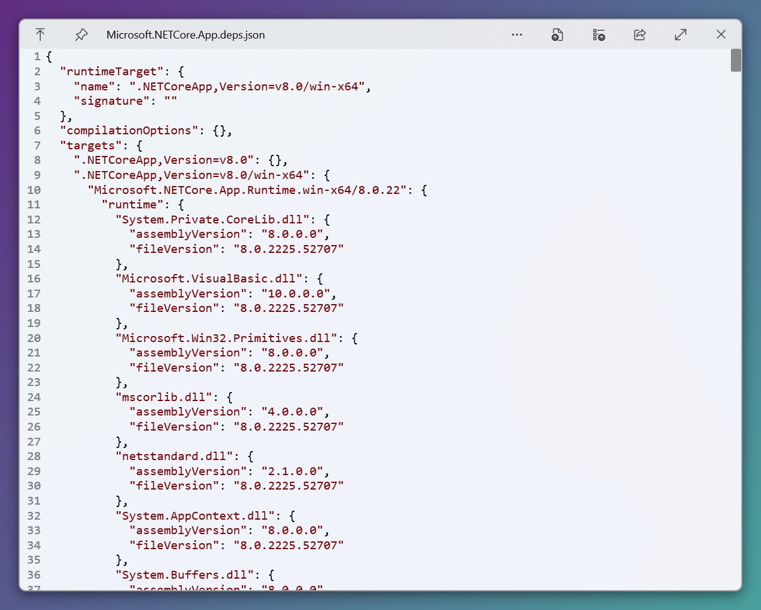Click the scroll-to-top arrow icon
Viewport: 761px width, 610px height.
(x=40, y=34)
